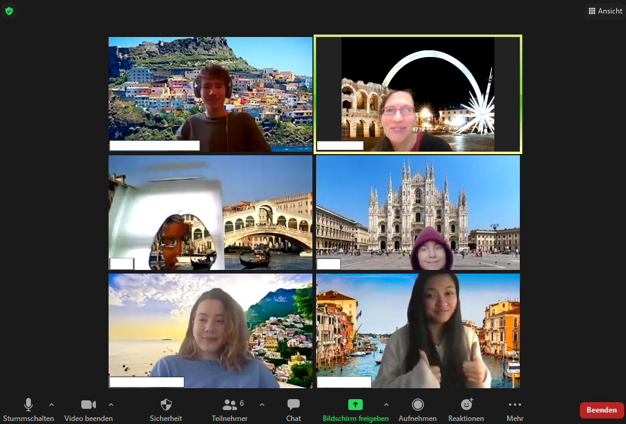Image resolution: width=626 pixels, height=424 pixels.
Task: Select video tile with thumbs-up participant
Action: coord(418,331)
